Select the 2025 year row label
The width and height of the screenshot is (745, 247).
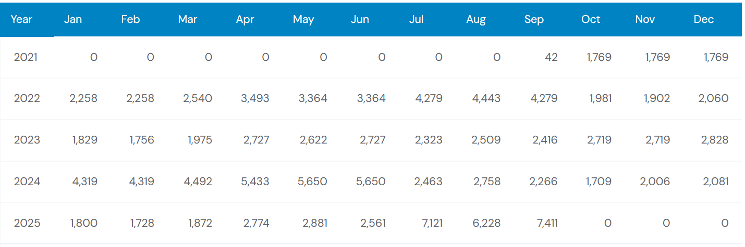[27, 223]
